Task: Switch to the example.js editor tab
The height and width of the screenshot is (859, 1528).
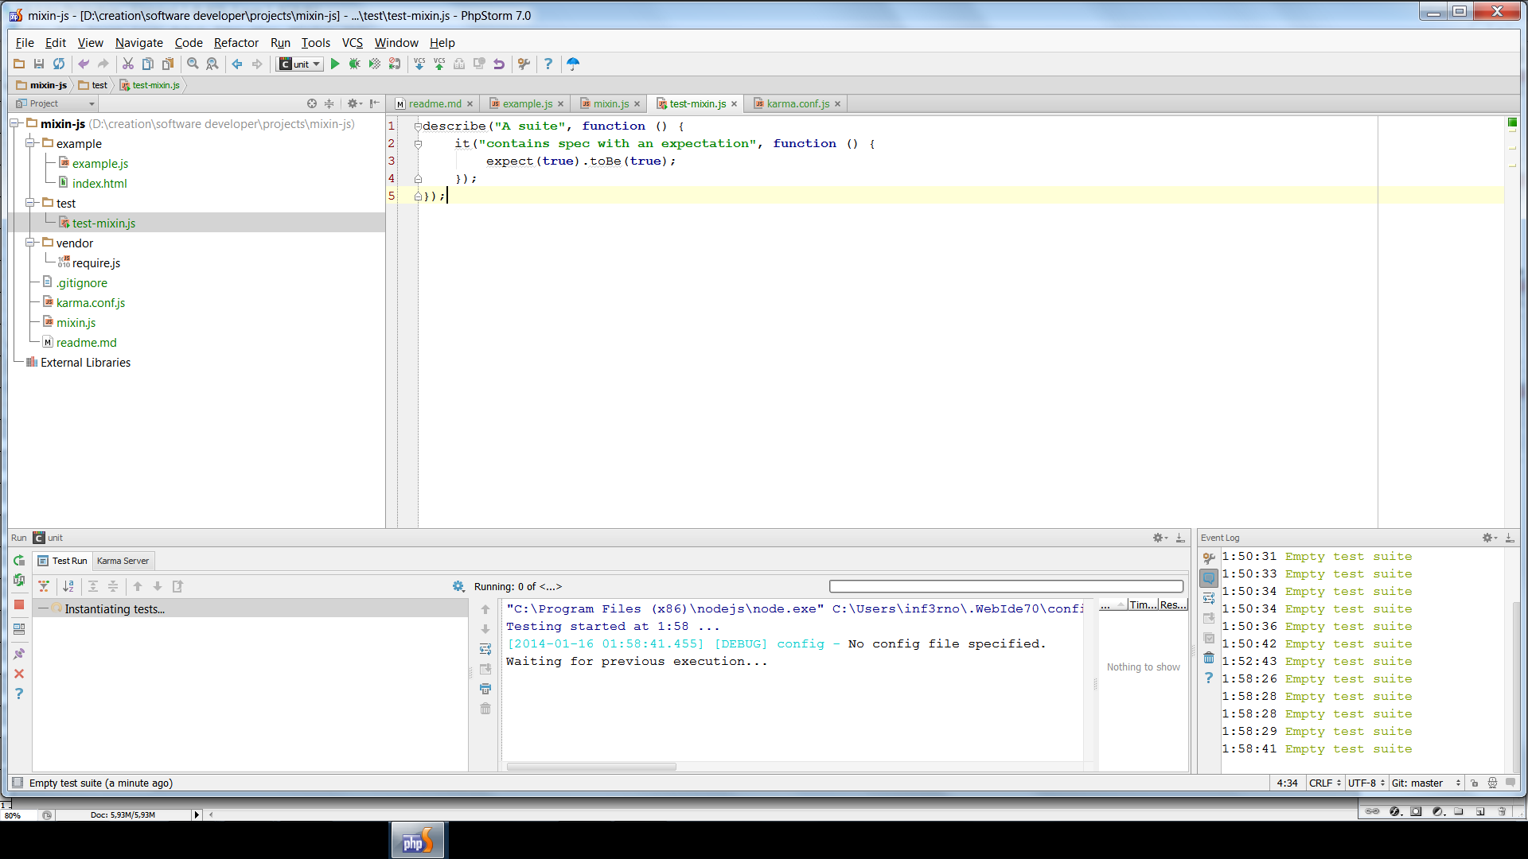Action: (527, 103)
